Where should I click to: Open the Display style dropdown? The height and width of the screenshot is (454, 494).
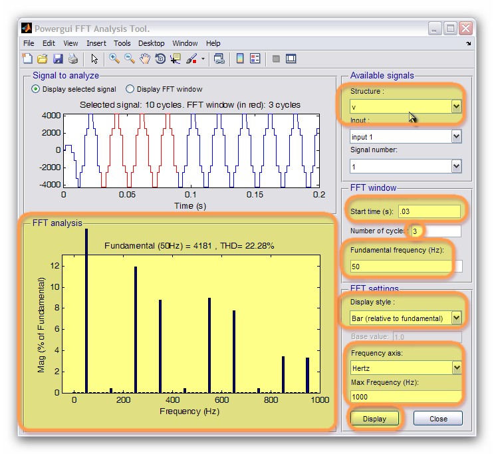click(x=455, y=318)
